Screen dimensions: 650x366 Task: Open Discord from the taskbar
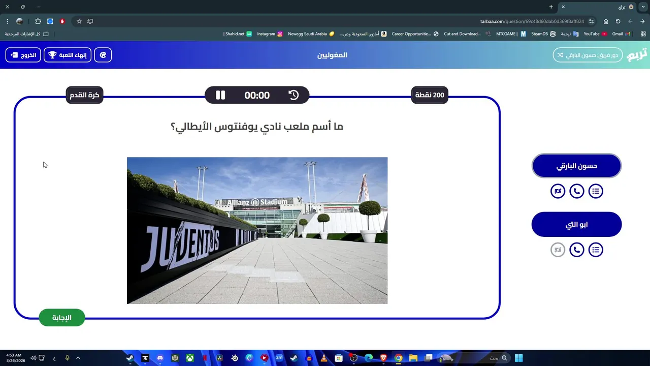160,358
